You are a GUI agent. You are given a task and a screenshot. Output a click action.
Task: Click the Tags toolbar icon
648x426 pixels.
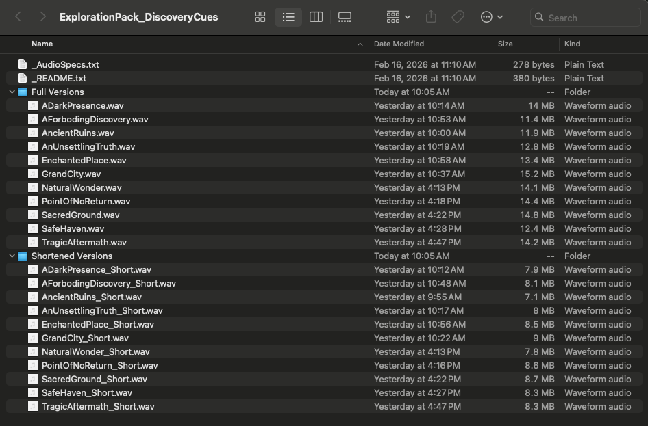(458, 17)
